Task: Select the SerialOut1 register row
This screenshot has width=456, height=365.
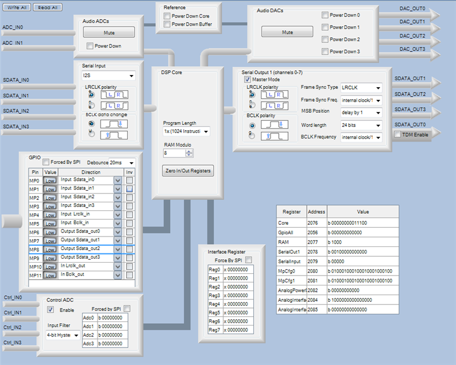Action: tap(337, 252)
